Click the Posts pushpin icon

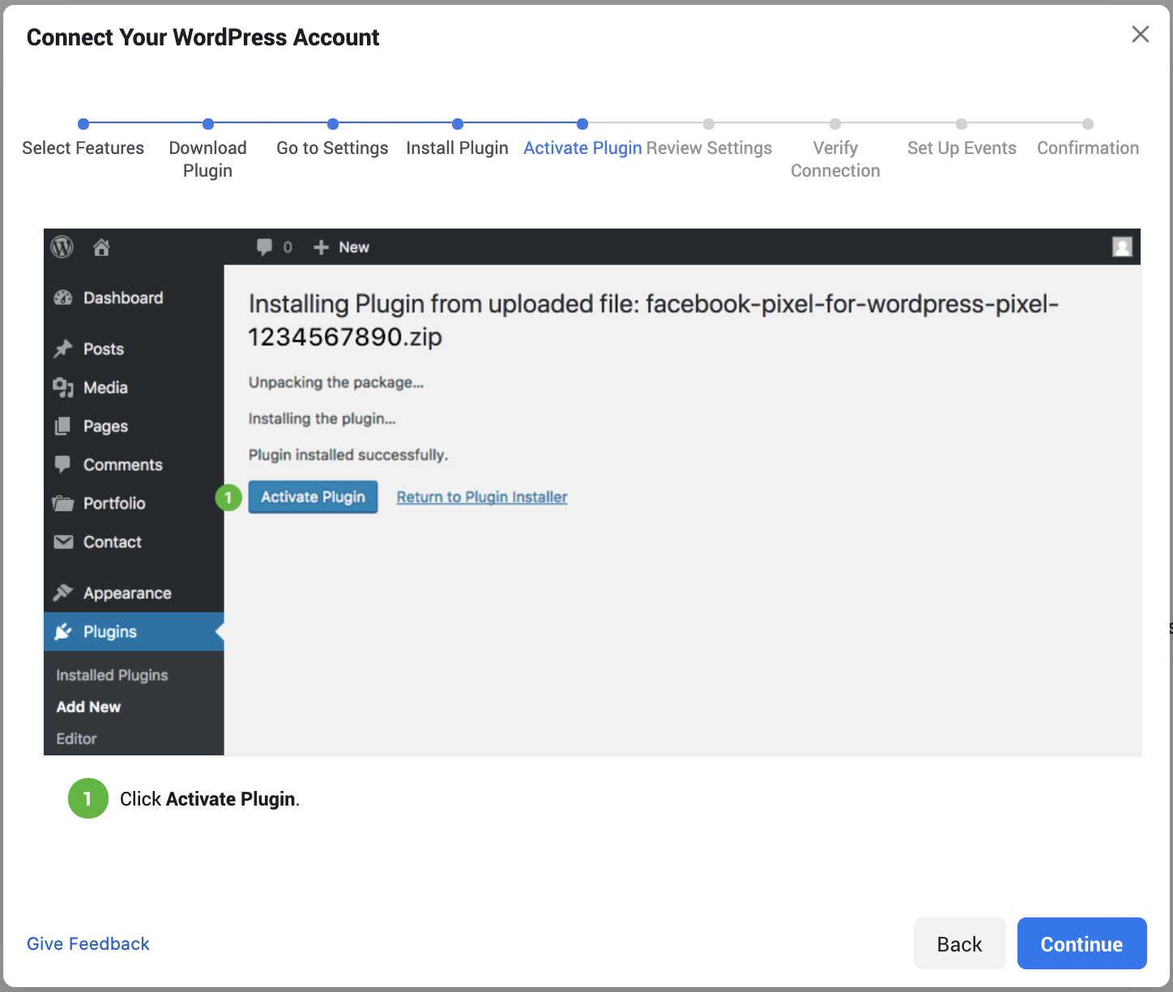(x=63, y=348)
